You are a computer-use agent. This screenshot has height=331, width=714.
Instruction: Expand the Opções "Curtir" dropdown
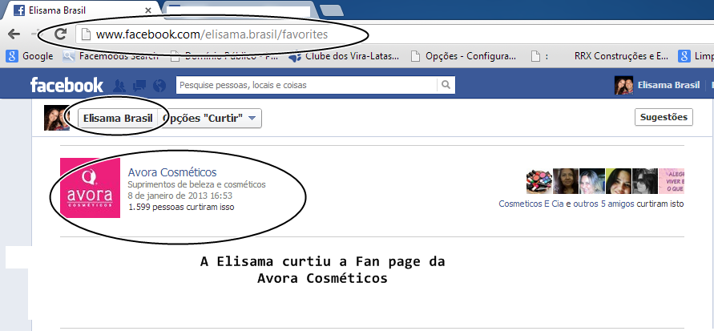[209, 119]
